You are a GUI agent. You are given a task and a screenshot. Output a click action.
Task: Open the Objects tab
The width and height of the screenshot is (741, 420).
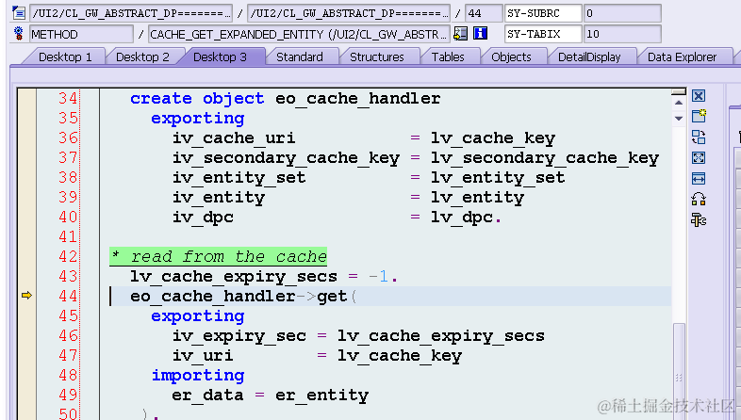(511, 57)
